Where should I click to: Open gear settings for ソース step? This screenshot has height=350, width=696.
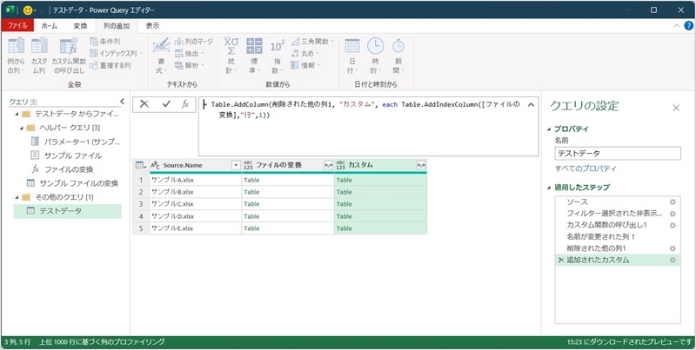[672, 201]
